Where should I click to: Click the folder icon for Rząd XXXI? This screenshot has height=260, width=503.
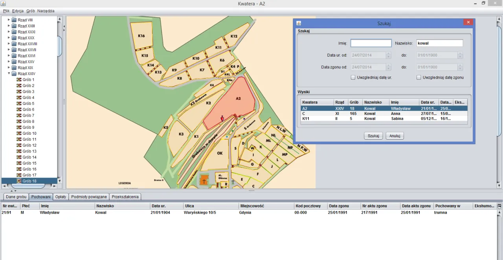click(x=14, y=32)
